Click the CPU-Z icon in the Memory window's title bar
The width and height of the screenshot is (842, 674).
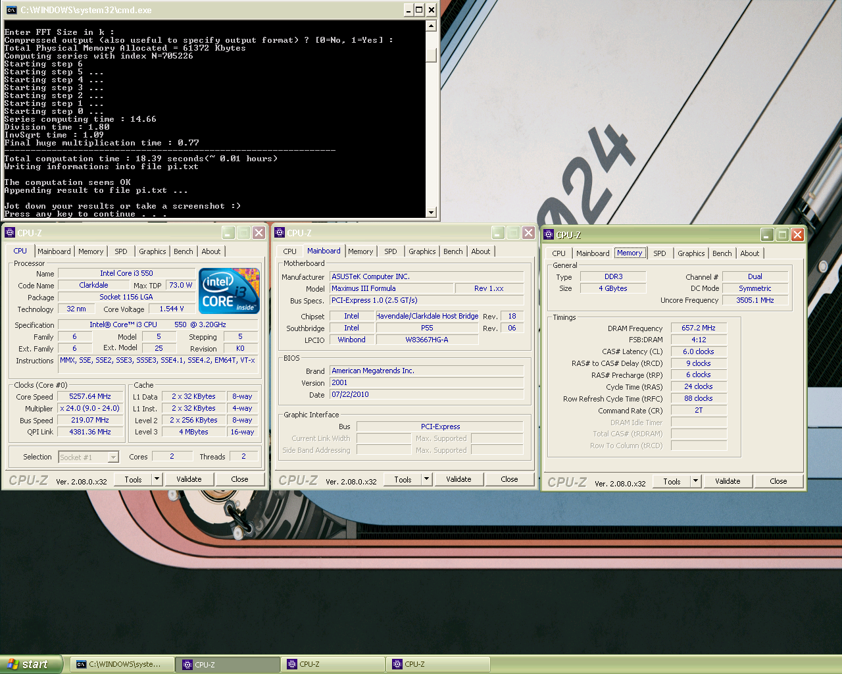[x=549, y=234]
